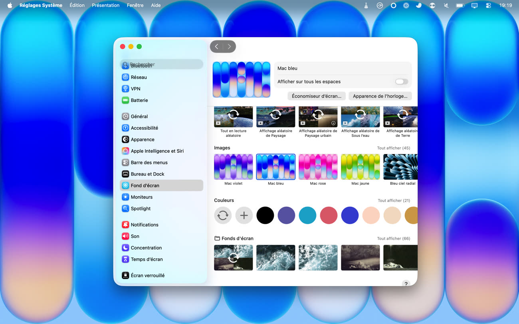Select the Spotlight sidebar icon
The width and height of the screenshot is (519, 324).
(x=125, y=209)
